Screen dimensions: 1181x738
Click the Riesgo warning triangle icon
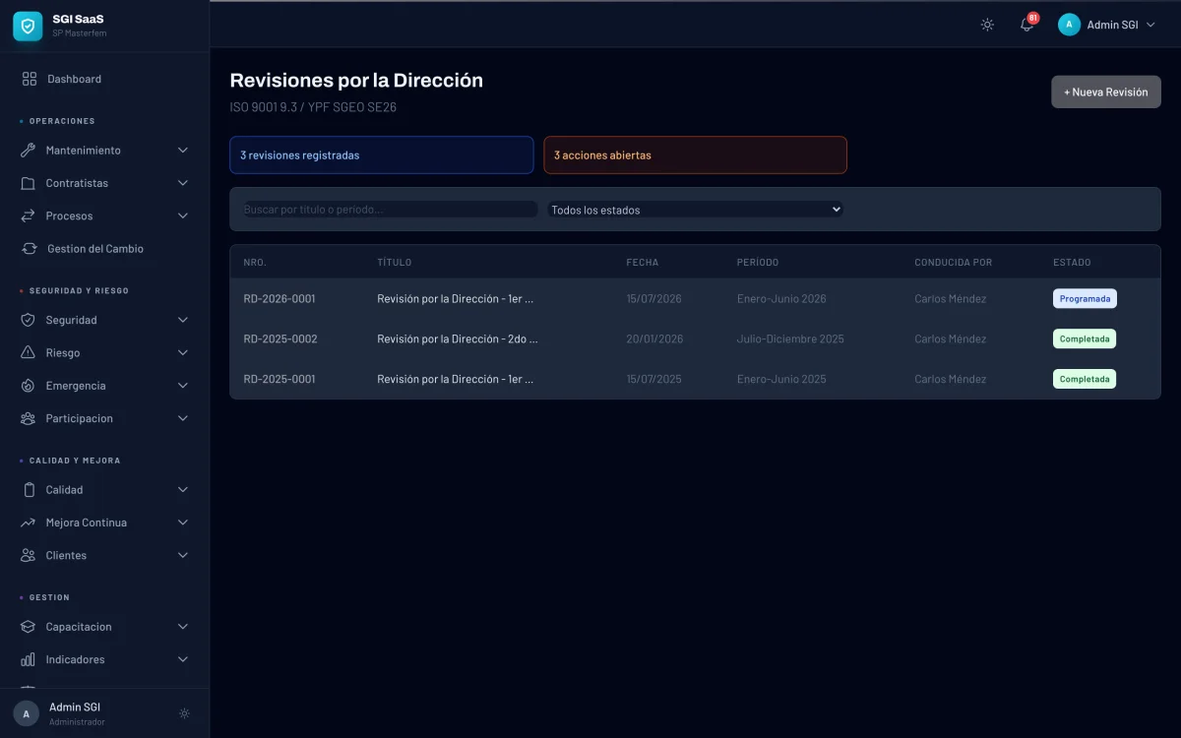click(x=30, y=352)
